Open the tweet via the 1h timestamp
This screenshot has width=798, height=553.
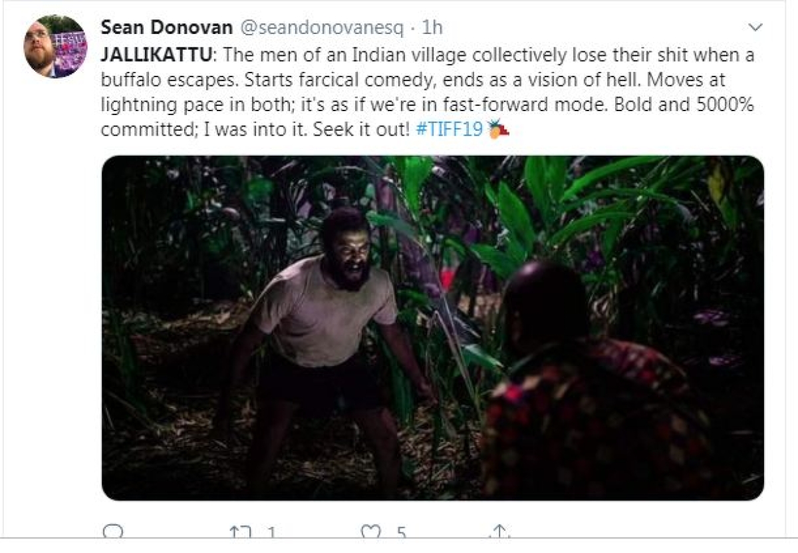432,27
